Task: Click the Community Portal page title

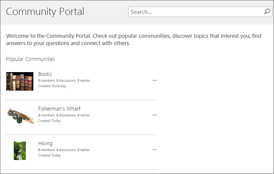Action: 45,12
